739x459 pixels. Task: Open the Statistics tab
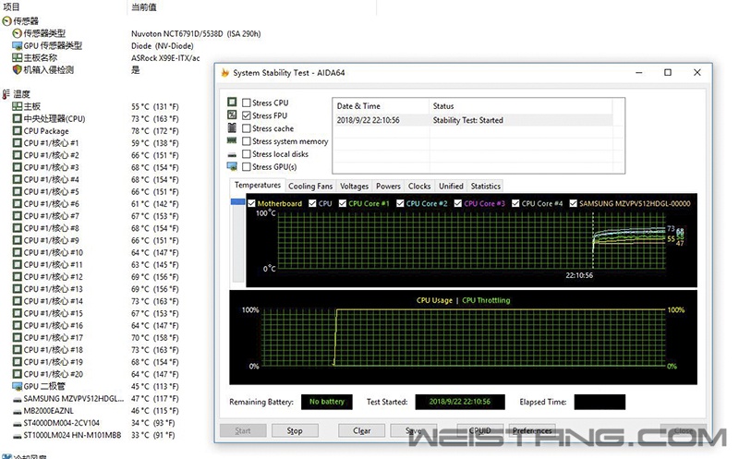pyautogui.click(x=485, y=186)
